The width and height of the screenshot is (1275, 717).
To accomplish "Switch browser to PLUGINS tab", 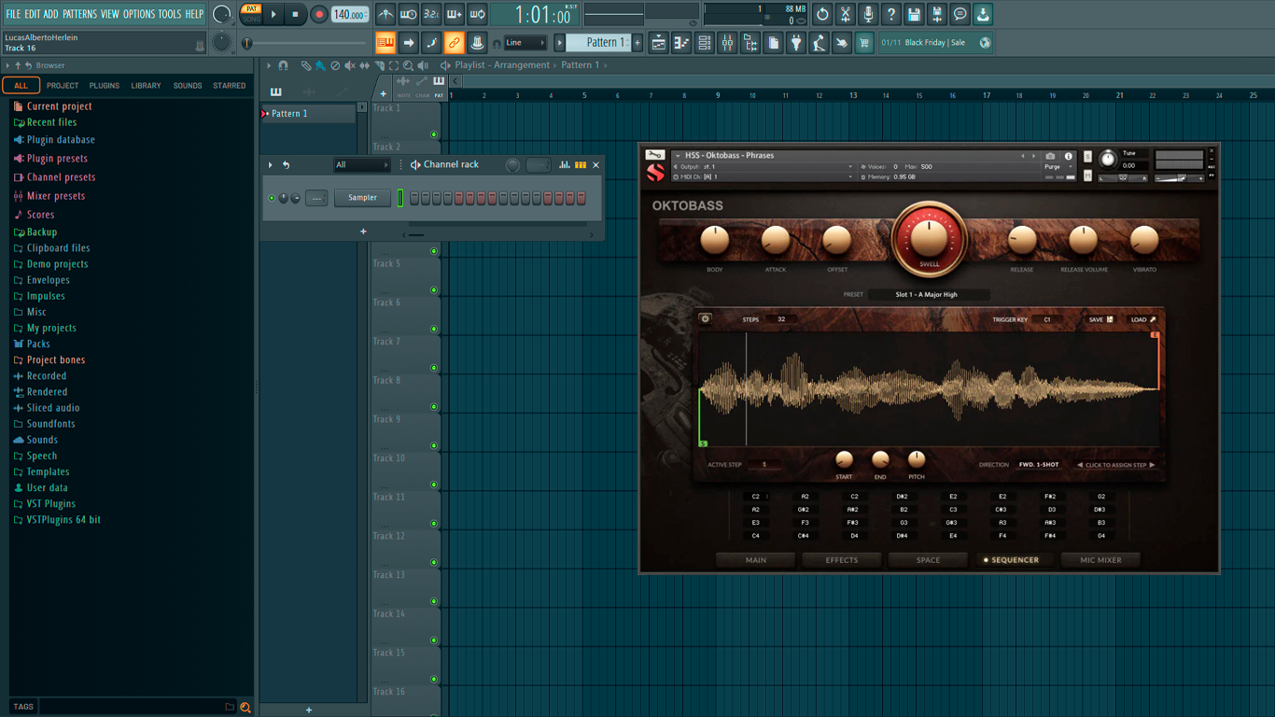I will point(105,85).
